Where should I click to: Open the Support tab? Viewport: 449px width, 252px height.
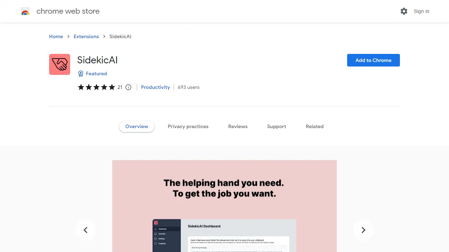coord(277,126)
